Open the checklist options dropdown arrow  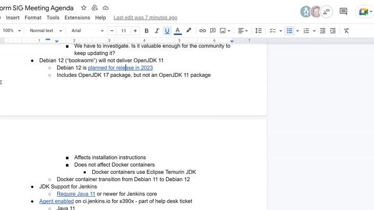(x=280, y=31)
